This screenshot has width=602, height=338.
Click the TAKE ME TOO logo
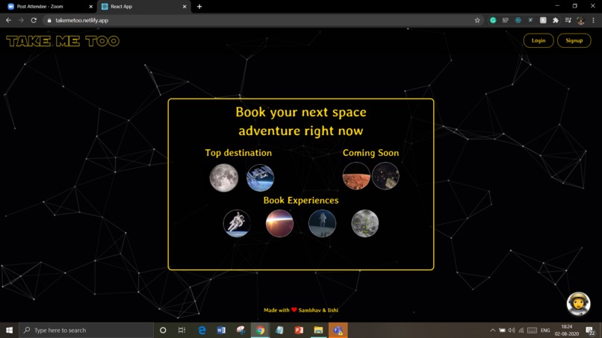(x=63, y=41)
